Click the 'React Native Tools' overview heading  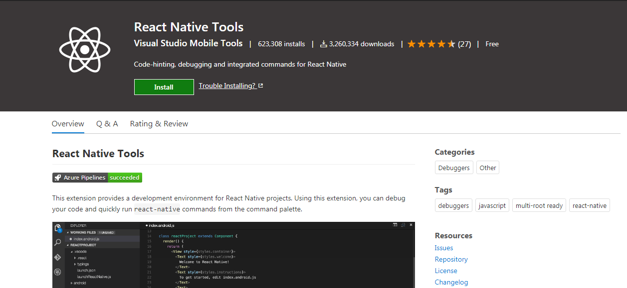98,154
